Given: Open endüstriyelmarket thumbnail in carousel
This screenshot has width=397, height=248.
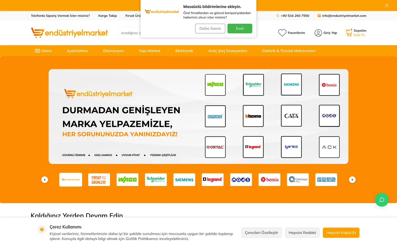Looking at the screenshot, I should pos(71,180).
